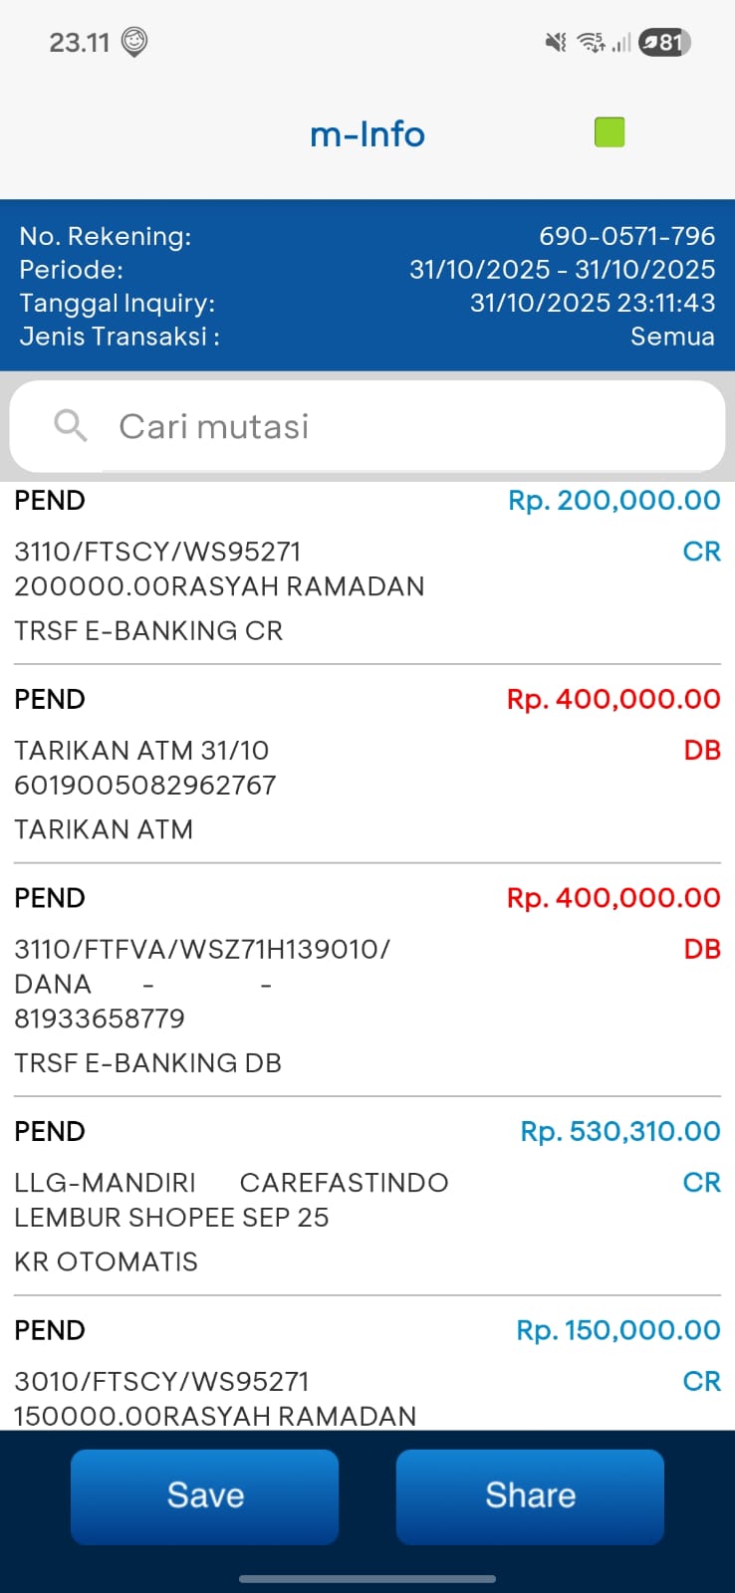Open the TARIKAN ATM 31/10 transaction
The height and width of the screenshot is (1593, 735).
[x=367, y=764]
